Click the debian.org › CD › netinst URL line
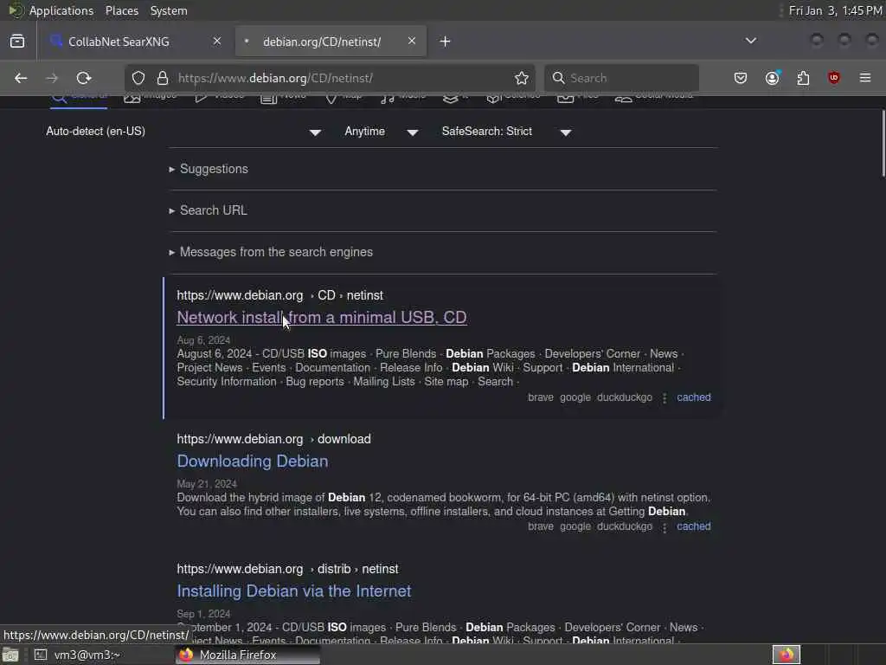Viewport: 886px width, 665px height. 279,296
